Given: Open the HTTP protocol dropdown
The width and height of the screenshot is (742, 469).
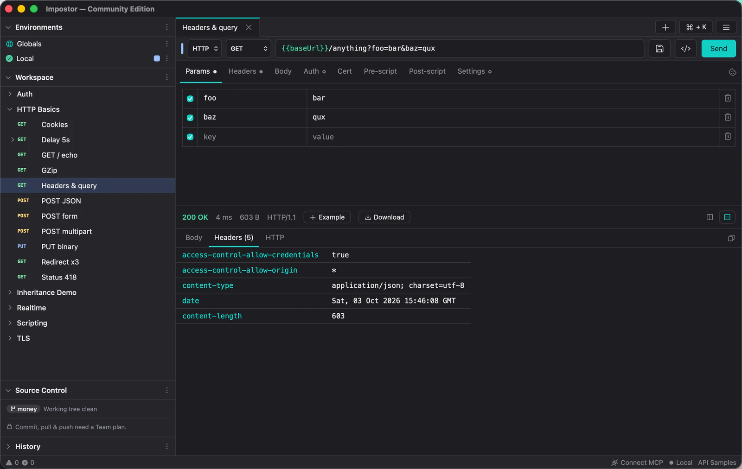Looking at the screenshot, I should (205, 49).
